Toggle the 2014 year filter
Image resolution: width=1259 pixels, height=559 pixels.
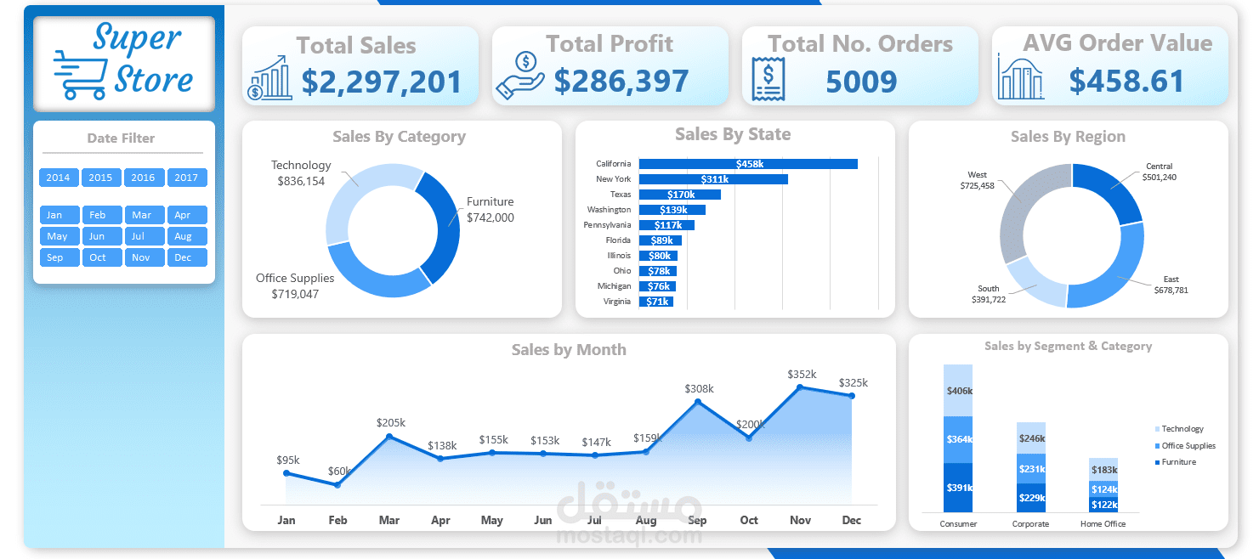click(x=58, y=178)
